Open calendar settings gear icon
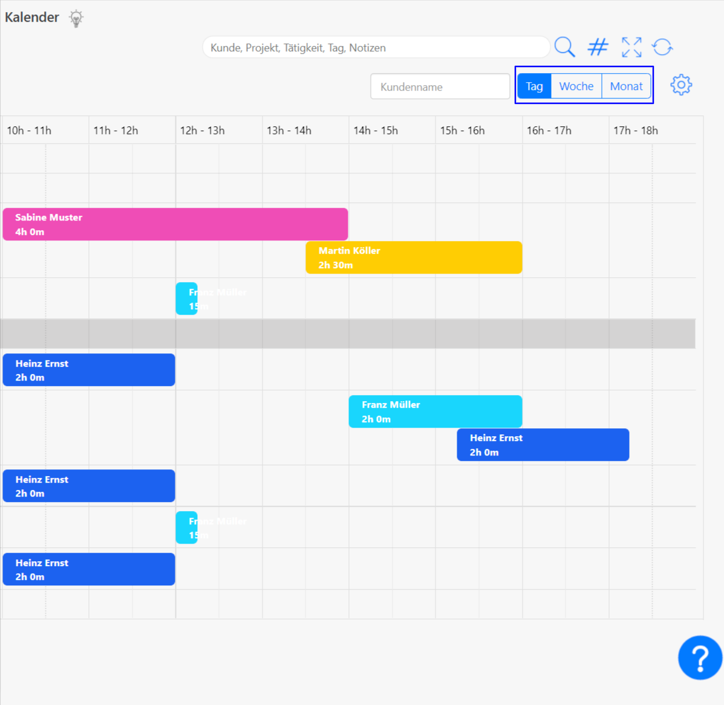Image resolution: width=724 pixels, height=705 pixels. click(x=681, y=85)
